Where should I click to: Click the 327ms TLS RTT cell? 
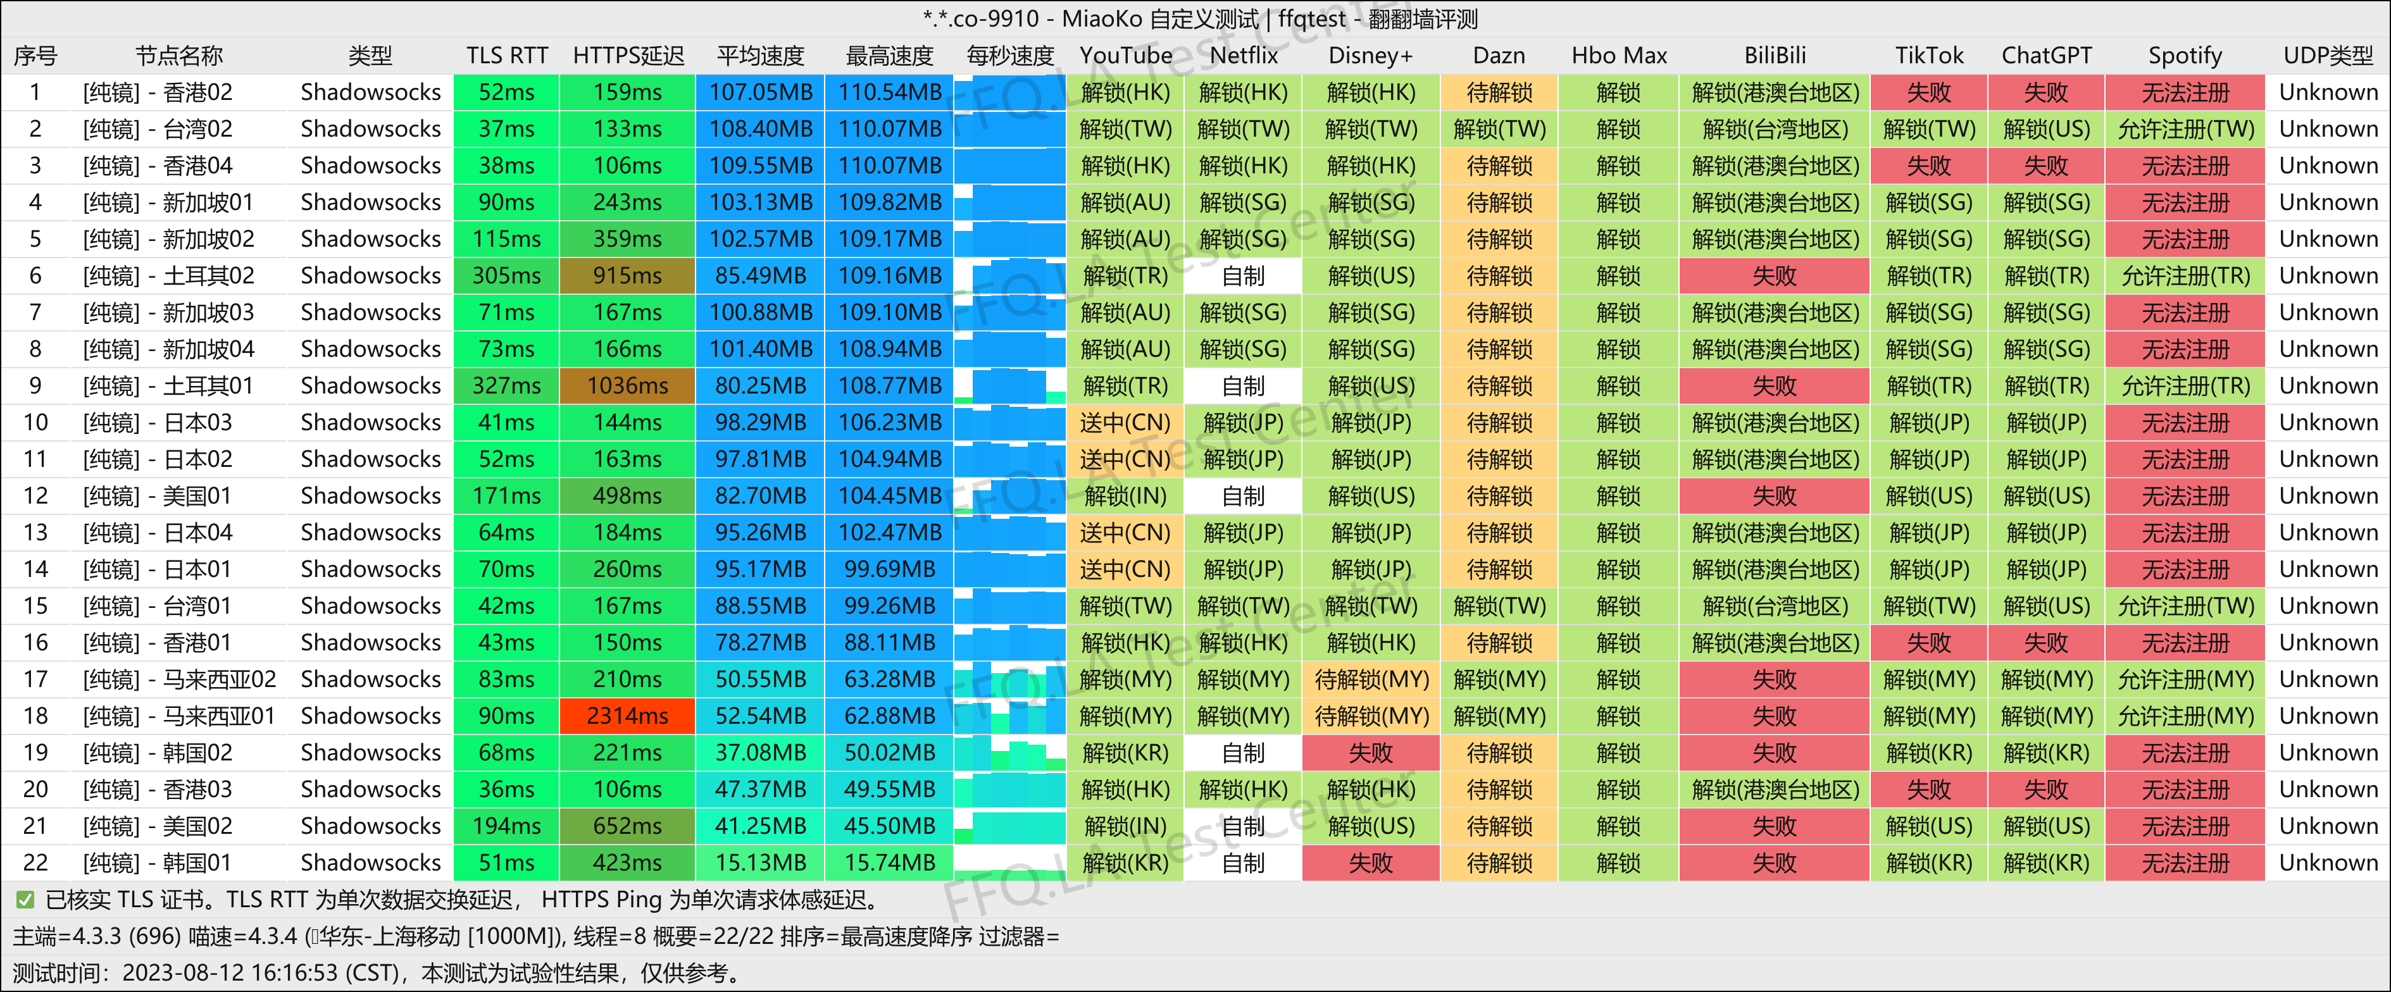[x=507, y=386]
